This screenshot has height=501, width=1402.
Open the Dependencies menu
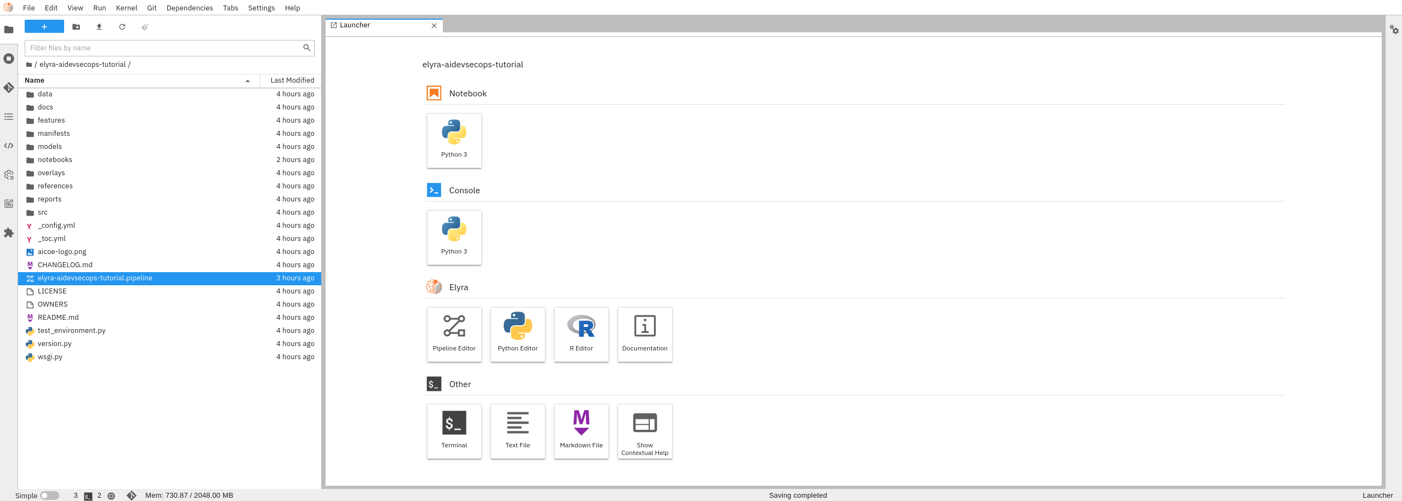pos(190,8)
